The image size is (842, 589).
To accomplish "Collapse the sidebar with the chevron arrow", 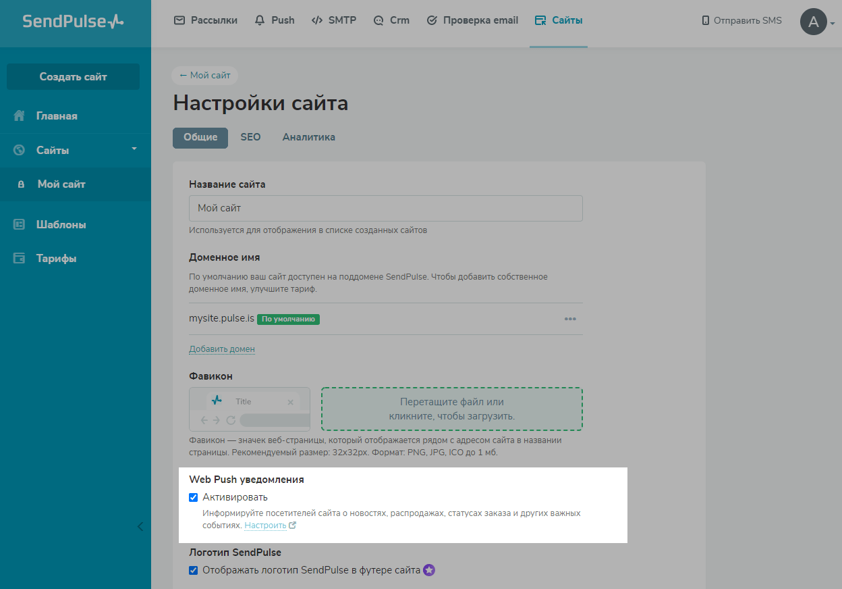I will coord(140,526).
